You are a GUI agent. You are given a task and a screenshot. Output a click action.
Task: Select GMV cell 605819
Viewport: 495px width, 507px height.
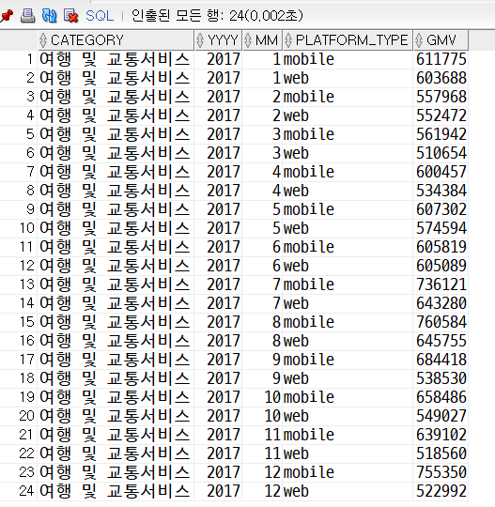pyautogui.click(x=441, y=247)
